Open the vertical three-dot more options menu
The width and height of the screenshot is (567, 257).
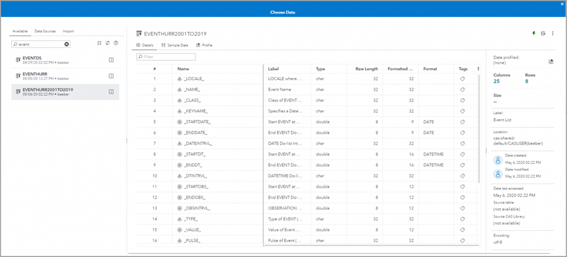(553, 33)
